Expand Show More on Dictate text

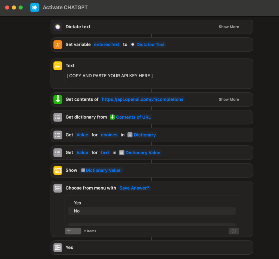click(229, 27)
